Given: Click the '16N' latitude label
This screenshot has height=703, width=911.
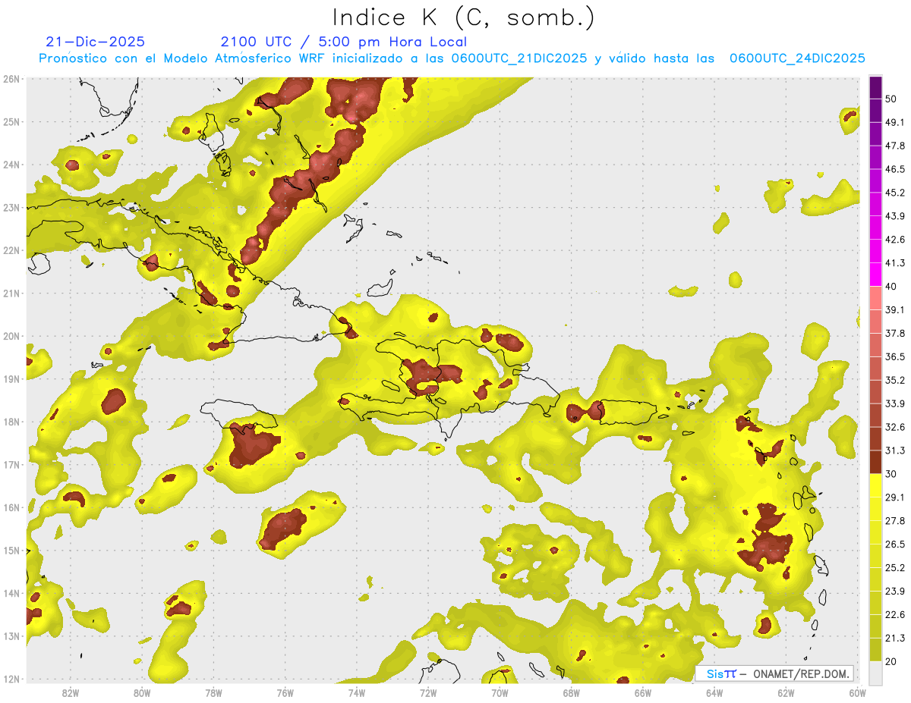Looking at the screenshot, I should (11, 507).
